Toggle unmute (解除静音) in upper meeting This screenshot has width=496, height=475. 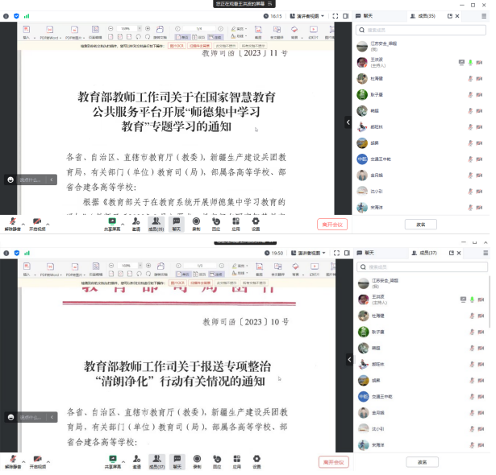11,223
